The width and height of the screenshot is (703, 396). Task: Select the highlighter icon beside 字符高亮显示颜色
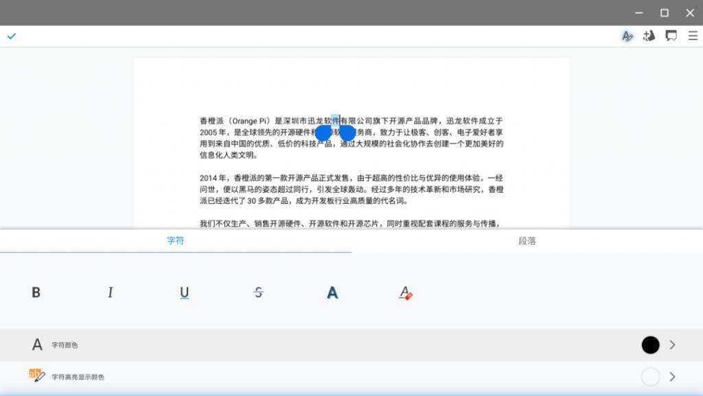point(36,376)
